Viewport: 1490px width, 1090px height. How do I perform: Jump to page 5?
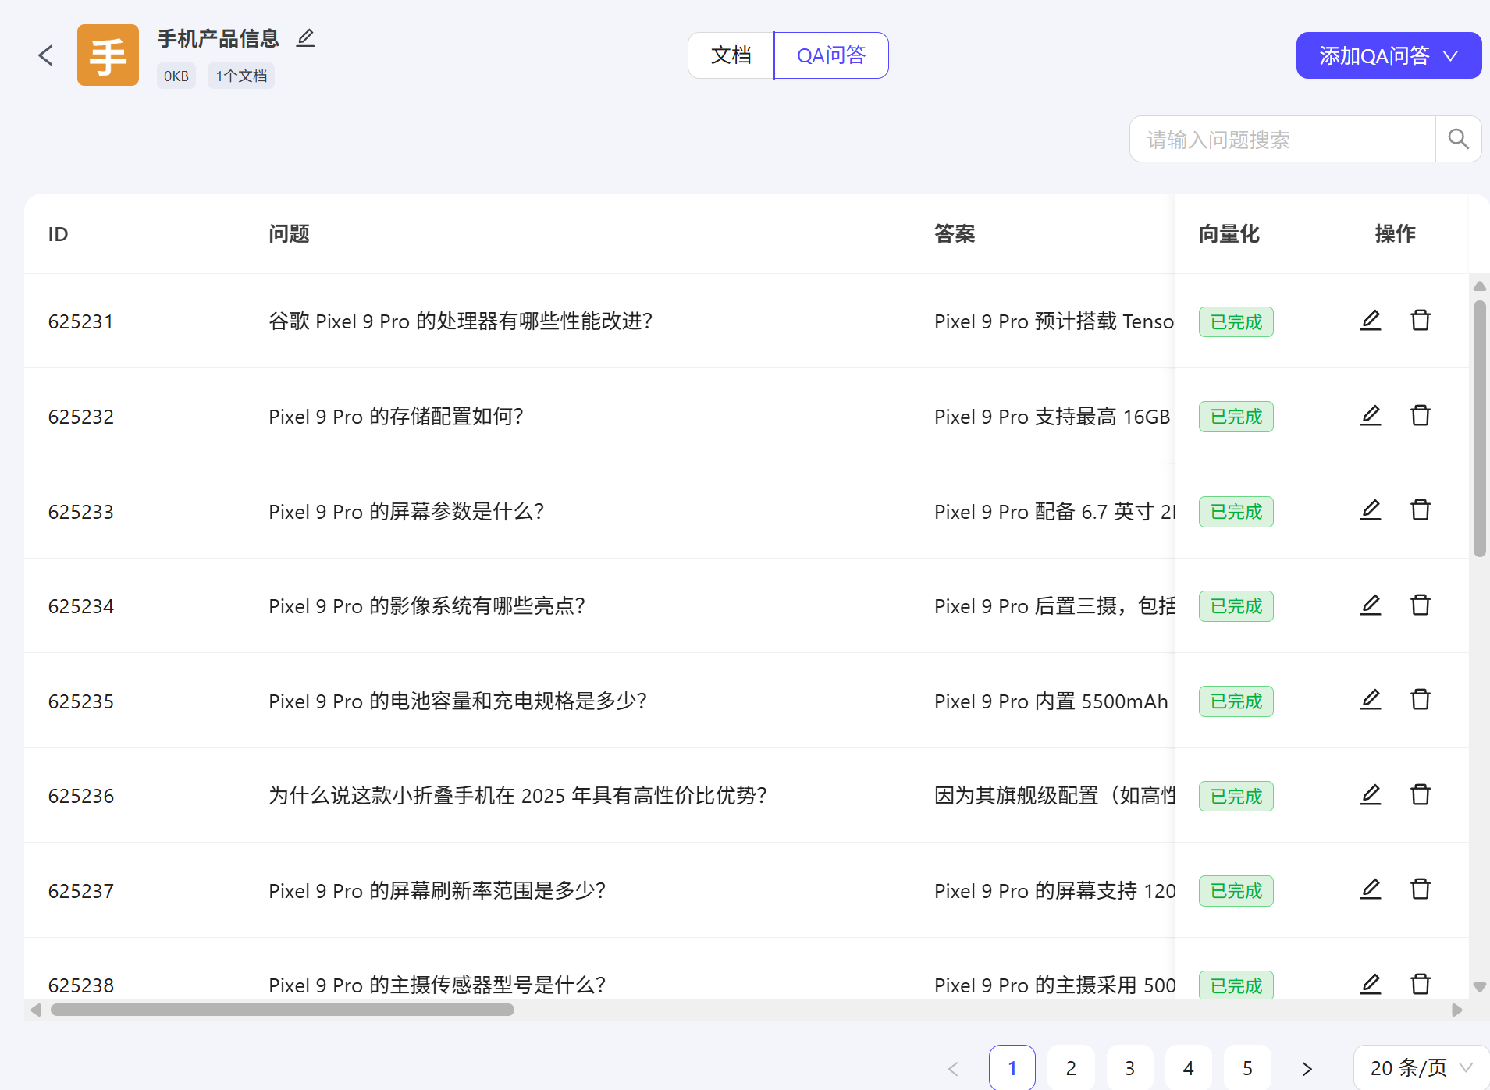[1247, 1068]
